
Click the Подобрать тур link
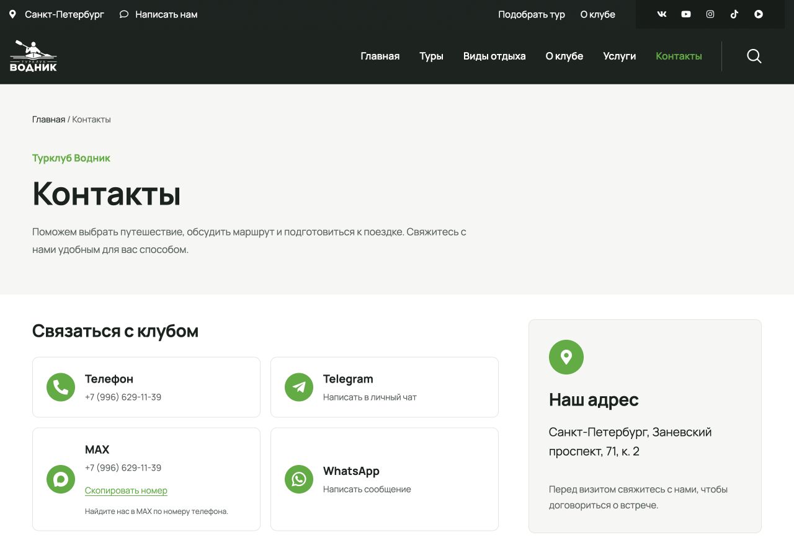tap(532, 14)
